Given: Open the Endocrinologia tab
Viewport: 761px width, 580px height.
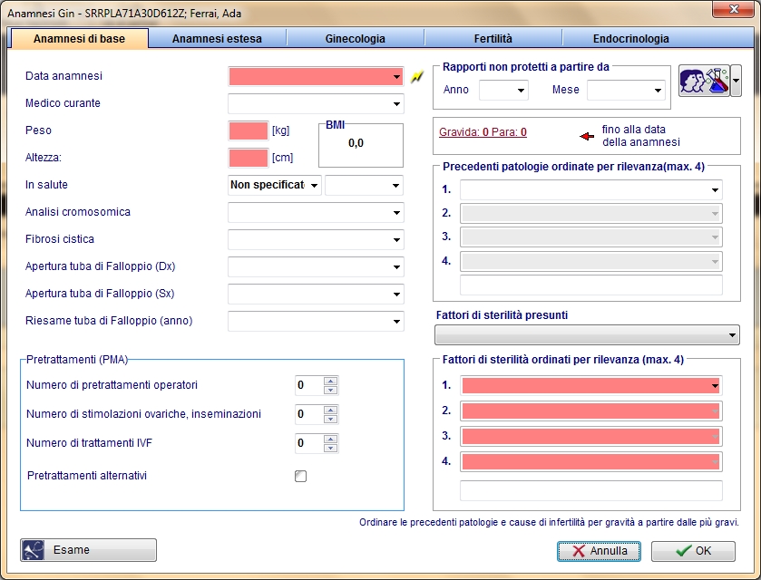Looking at the screenshot, I should (x=631, y=39).
